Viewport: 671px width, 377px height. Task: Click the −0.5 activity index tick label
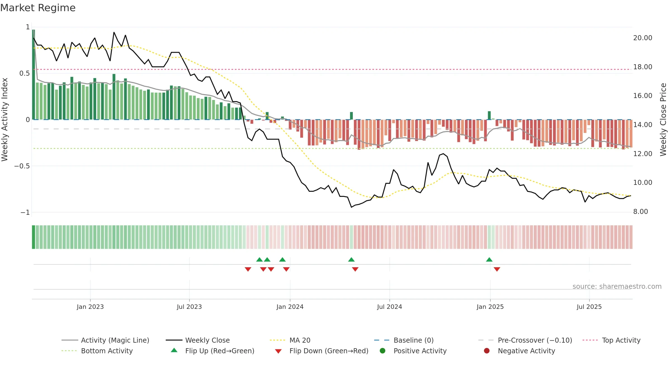[x=22, y=166]
